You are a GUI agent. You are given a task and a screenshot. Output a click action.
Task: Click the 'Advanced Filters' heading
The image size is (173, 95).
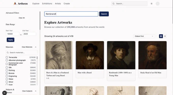pos(12,13)
